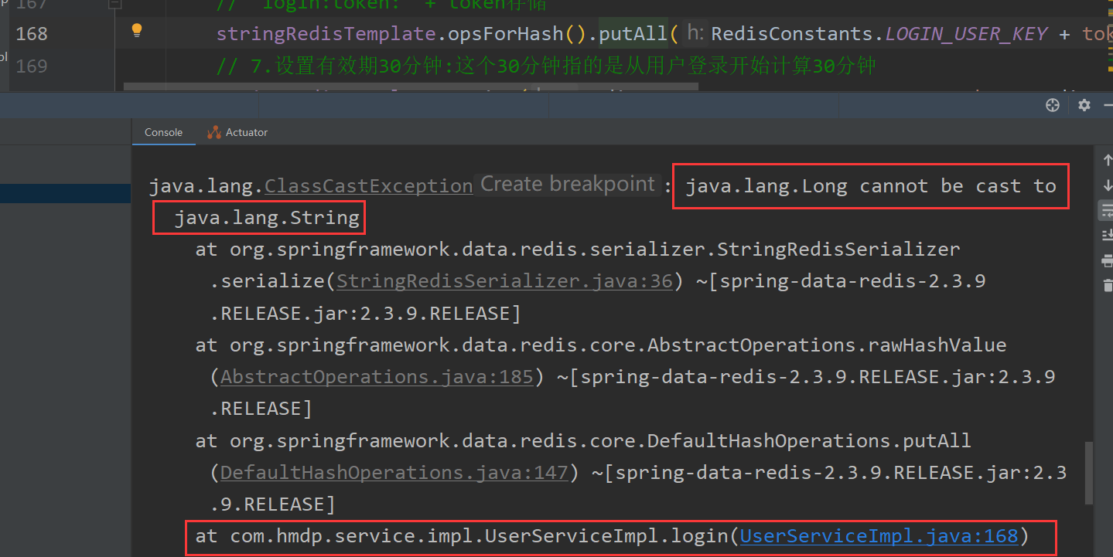
Task: Click line number 168 in gutter
Action: pos(32,34)
